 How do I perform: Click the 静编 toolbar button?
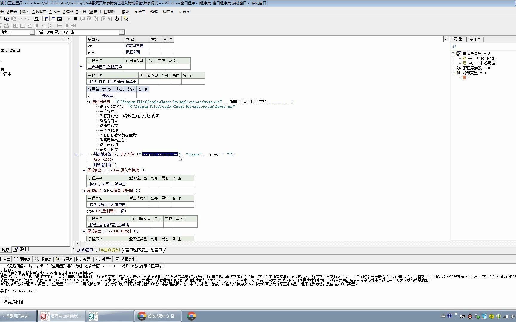pyautogui.click(x=154, y=12)
